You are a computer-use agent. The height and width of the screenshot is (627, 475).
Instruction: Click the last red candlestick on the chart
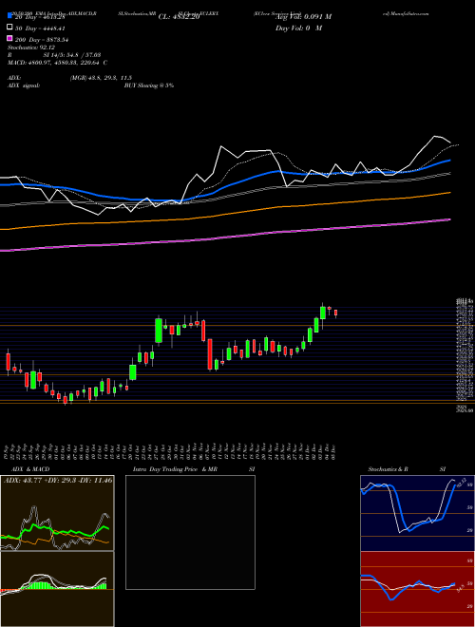point(336,313)
